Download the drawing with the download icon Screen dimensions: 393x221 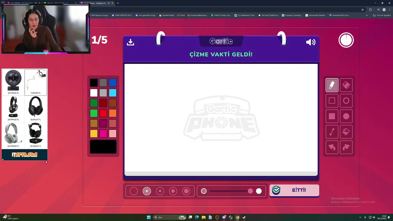[130, 42]
